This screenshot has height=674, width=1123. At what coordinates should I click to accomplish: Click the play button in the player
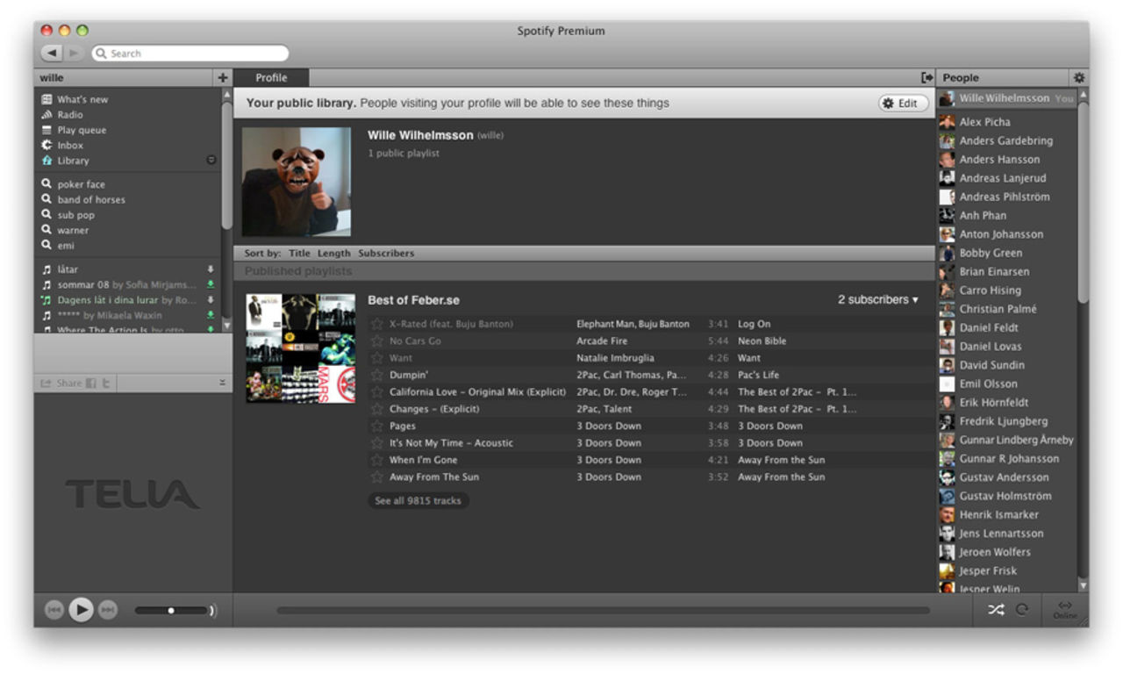coord(81,609)
